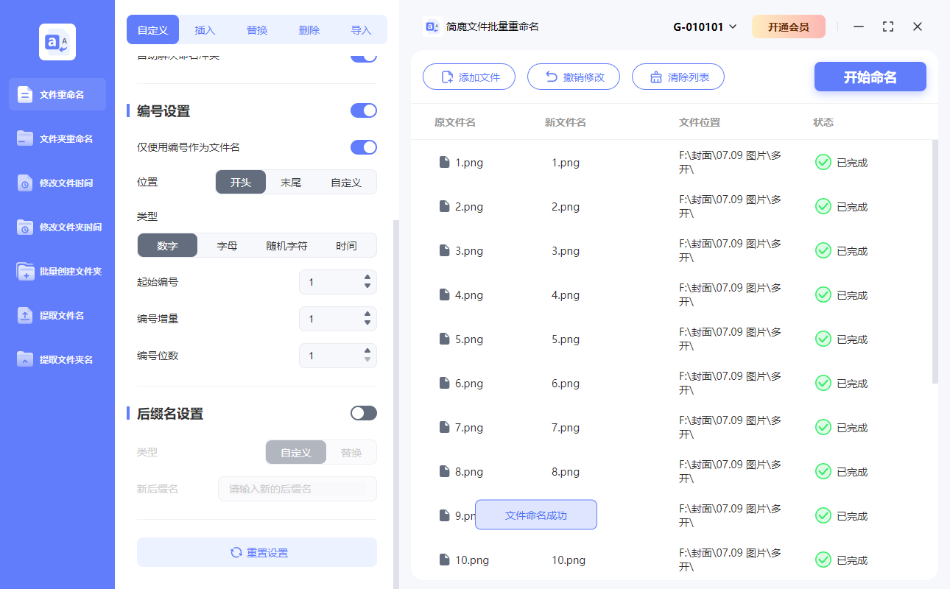The height and width of the screenshot is (589, 950).
Task: Click file icon for 1.png
Action: (x=444, y=162)
